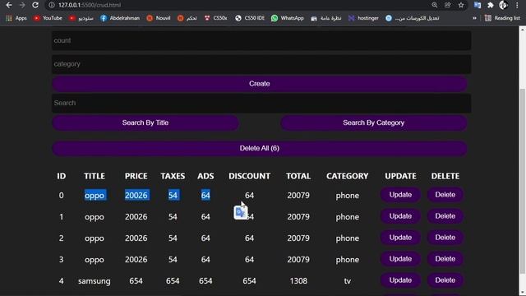The width and height of the screenshot is (526, 296).
Task: Open the Apps bookmark shortcut
Action: (16, 18)
